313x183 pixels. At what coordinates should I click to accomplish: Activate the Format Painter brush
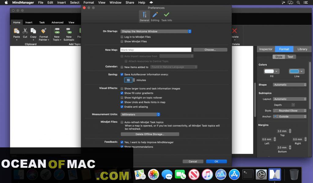[x=44, y=31]
